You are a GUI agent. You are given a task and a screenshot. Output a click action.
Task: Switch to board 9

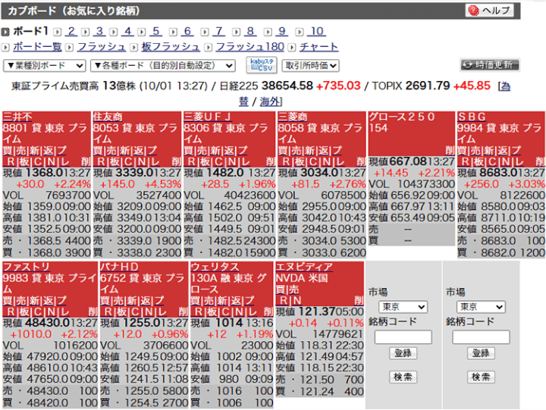pyautogui.click(x=281, y=31)
